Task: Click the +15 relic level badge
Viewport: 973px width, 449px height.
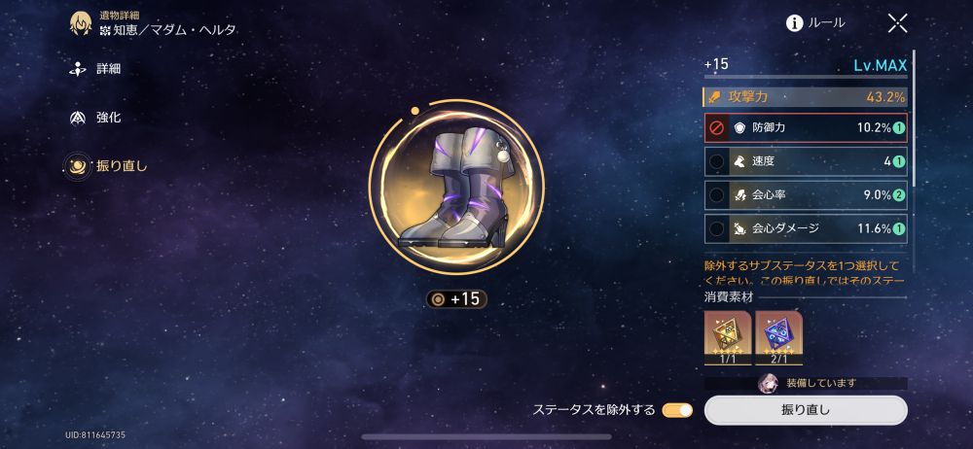Action: pos(456,299)
